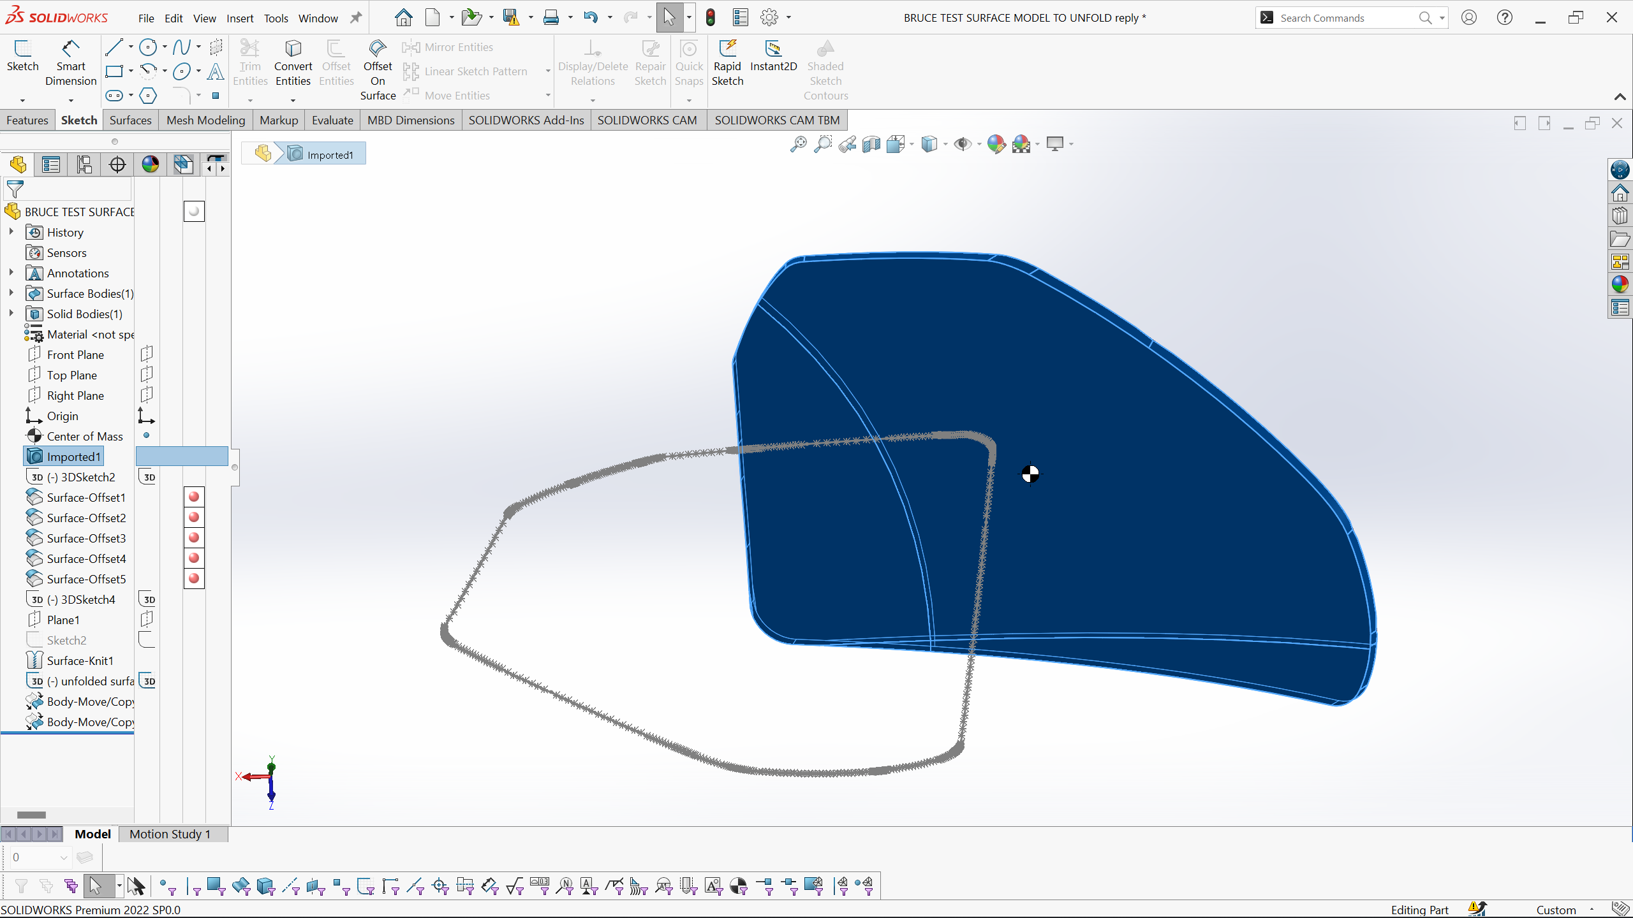
Task: Open the DisplayManager appearance sphere tab
Action: (151, 164)
